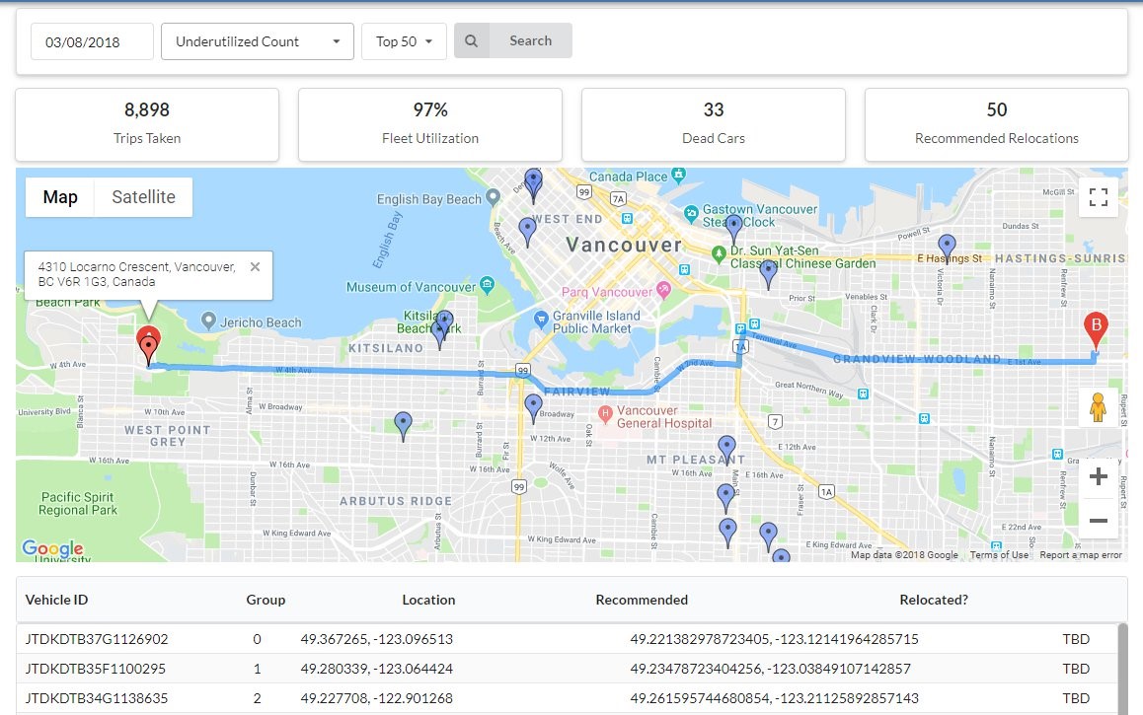Click the Google logo on the map
Viewport: 1143px width, 715px height.
coord(52,548)
